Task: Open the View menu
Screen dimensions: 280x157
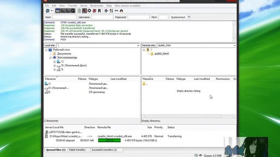Action: tap(62, 6)
